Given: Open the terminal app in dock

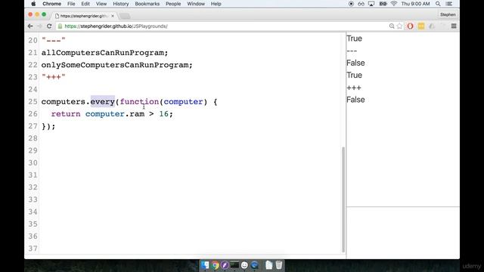Looking at the screenshot, I should pos(234,265).
